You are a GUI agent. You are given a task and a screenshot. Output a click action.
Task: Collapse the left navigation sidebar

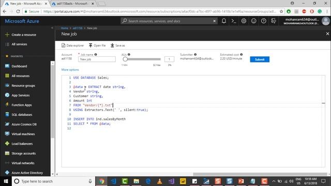(52, 28)
